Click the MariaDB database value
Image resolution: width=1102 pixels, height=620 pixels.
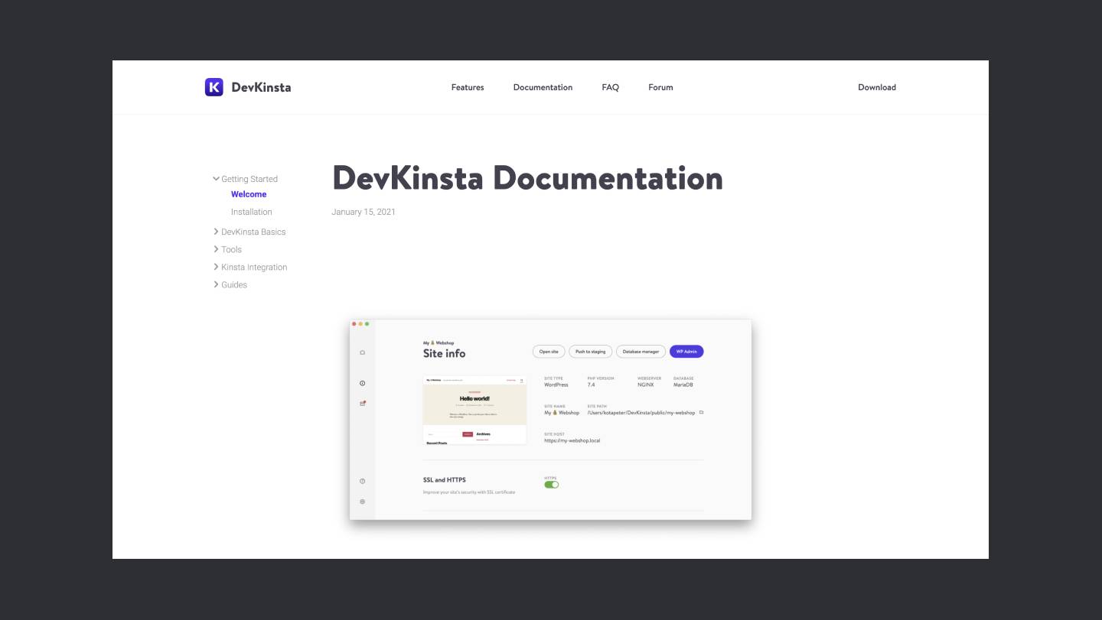click(683, 385)
